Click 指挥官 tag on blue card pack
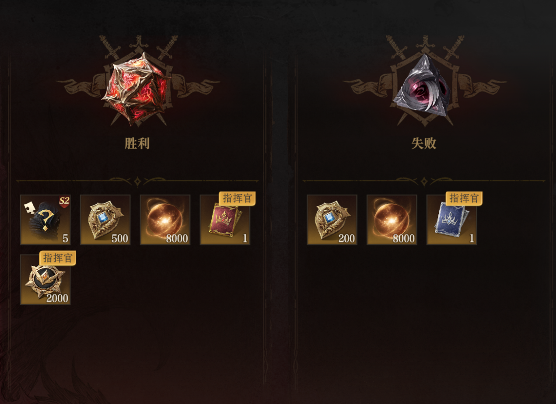Image resolution: width=556 pixels, height=404 pixels. coord(464,199)
